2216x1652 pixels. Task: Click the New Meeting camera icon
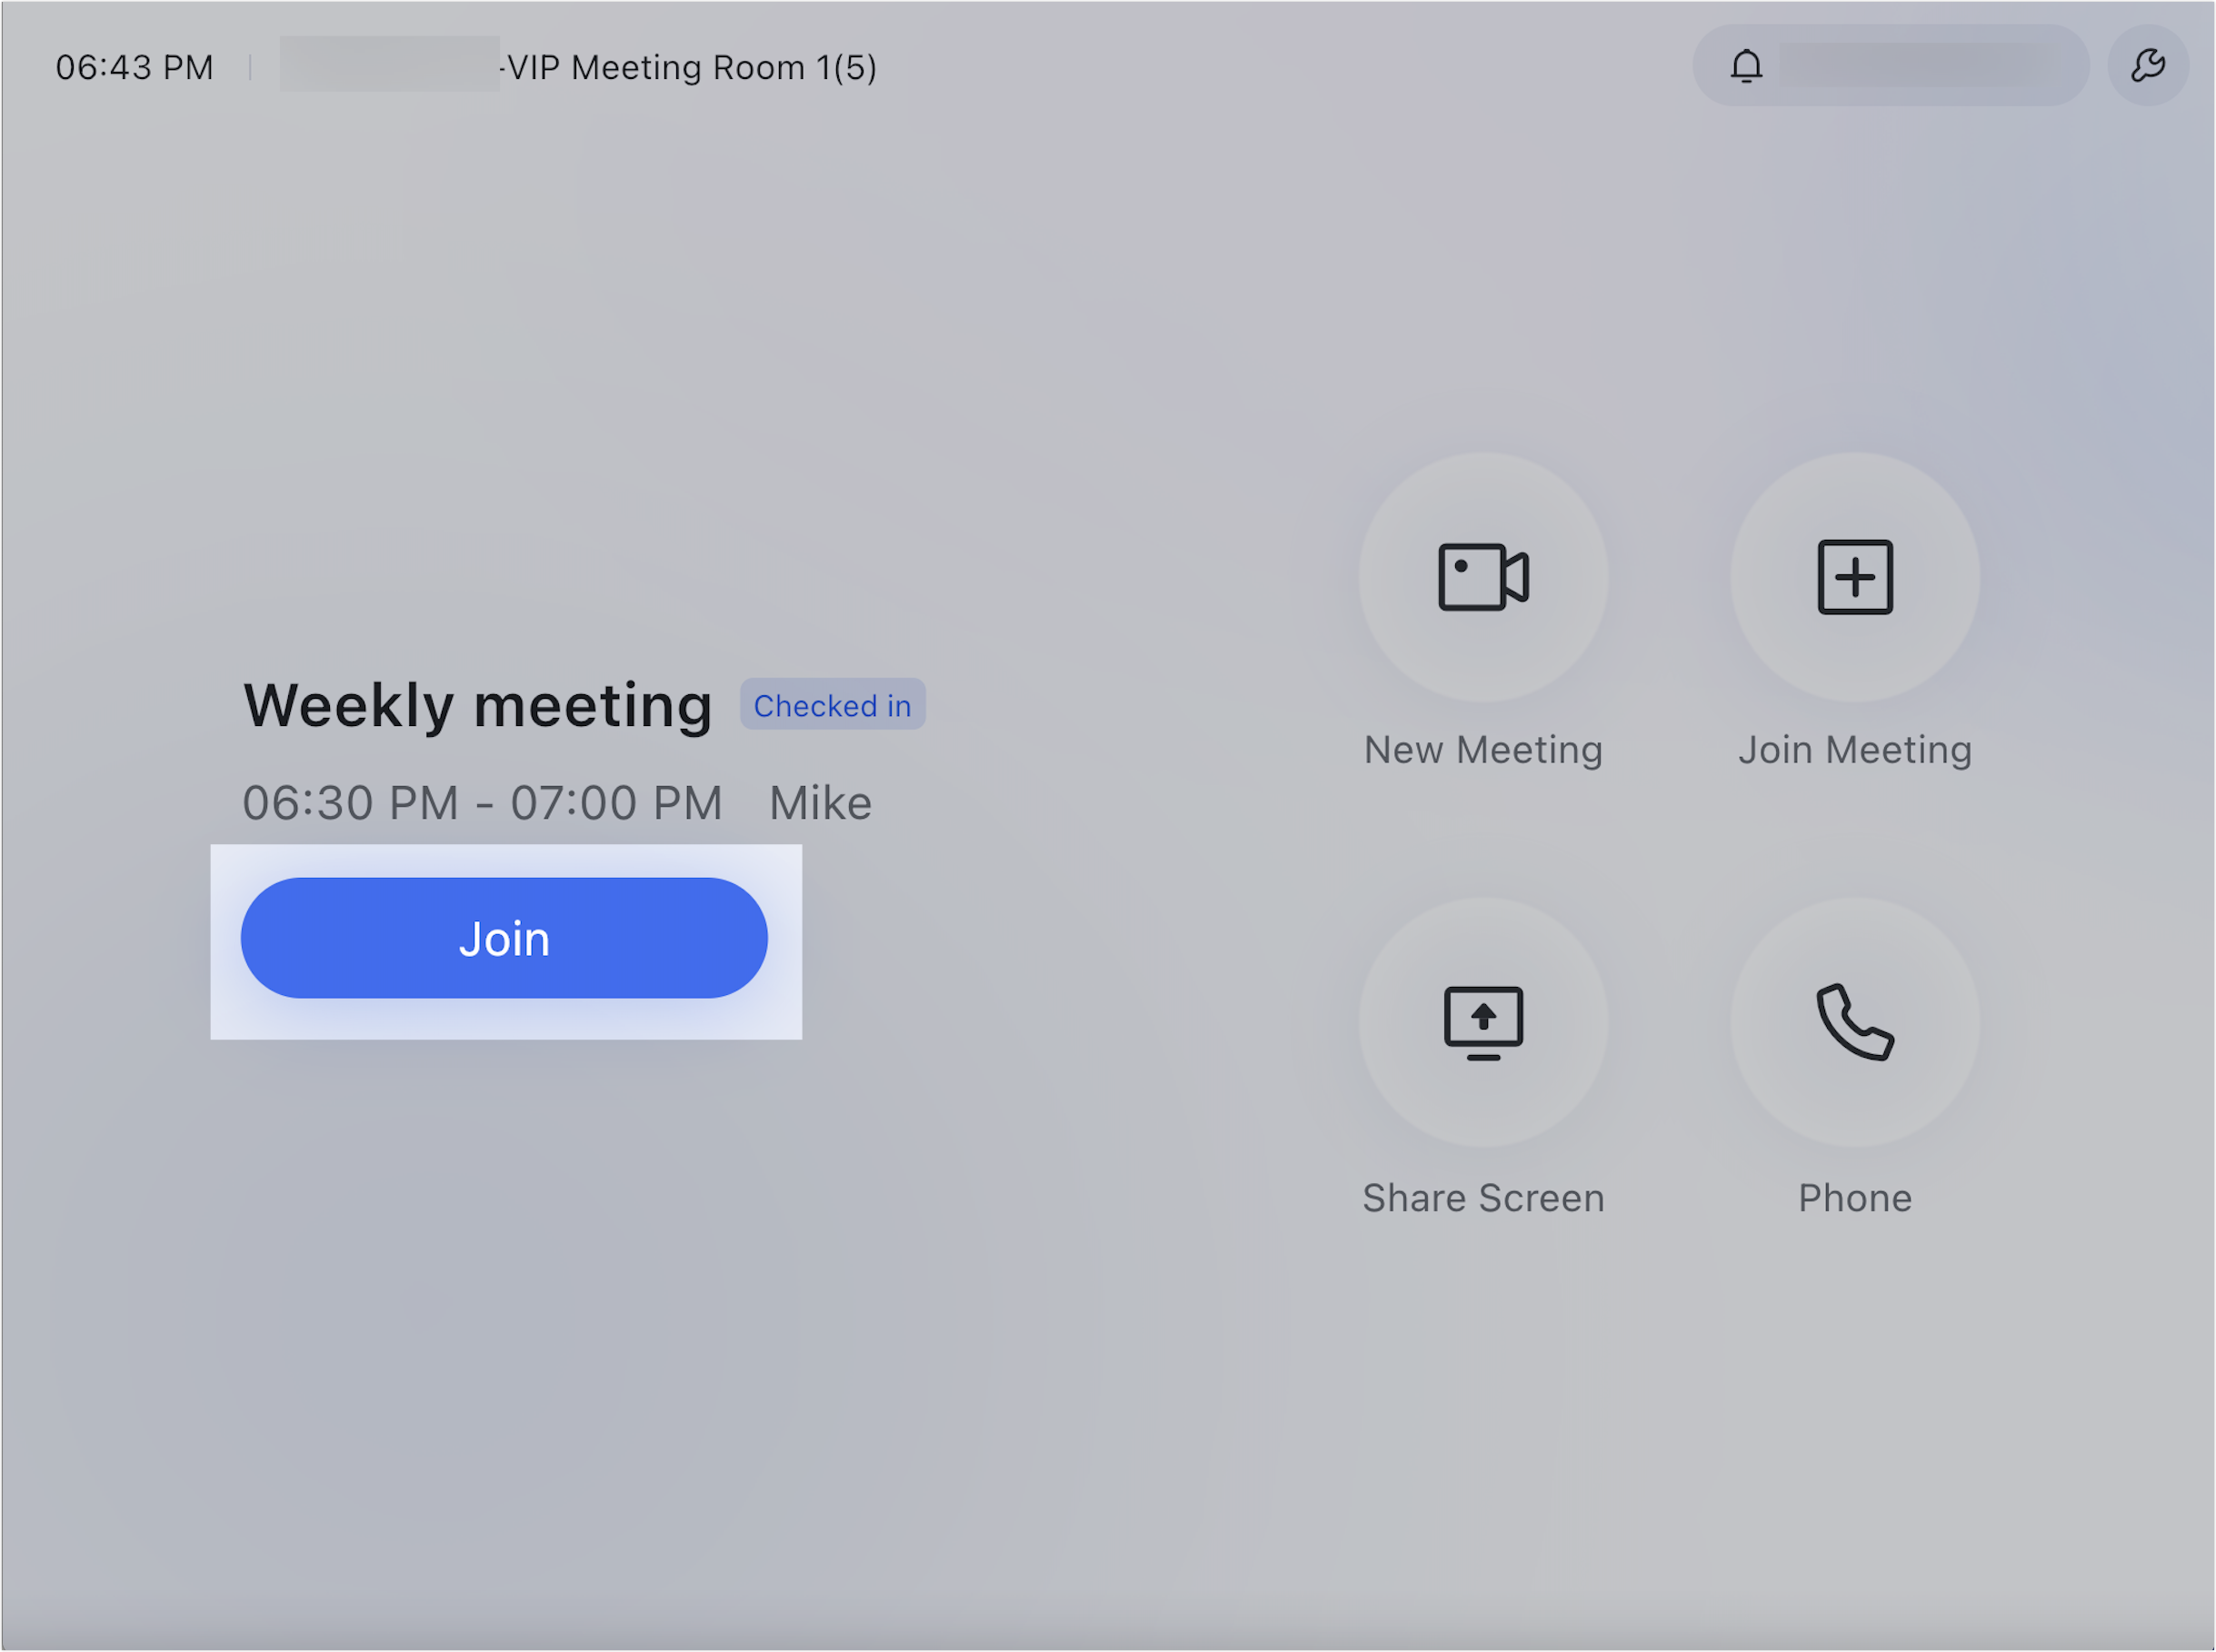point(1483,577)
